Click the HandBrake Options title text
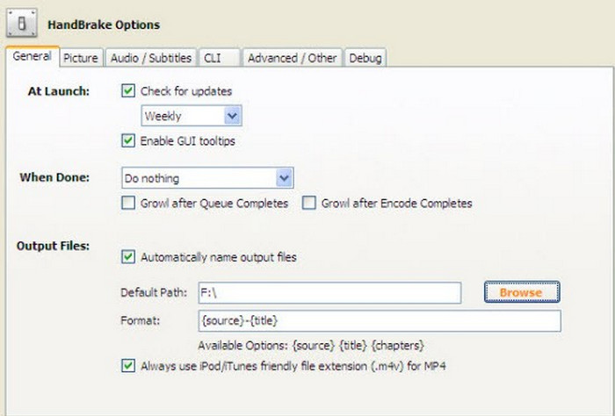Viewport: 615px width, 416px height. point(104,25)
